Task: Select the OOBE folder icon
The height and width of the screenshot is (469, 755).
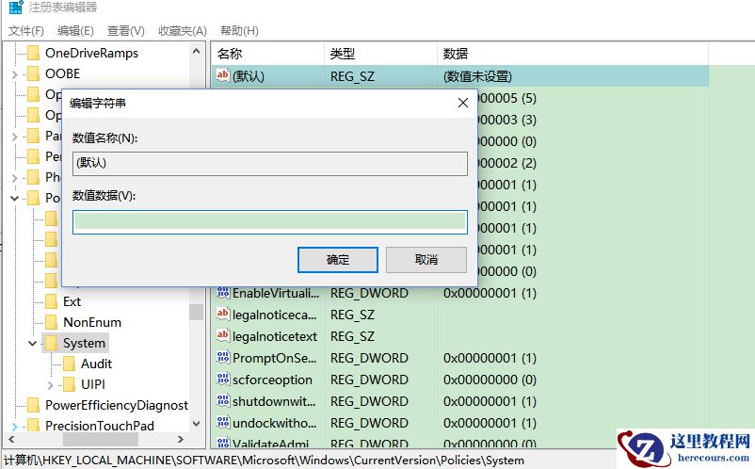Action: (x=33, y=73)
